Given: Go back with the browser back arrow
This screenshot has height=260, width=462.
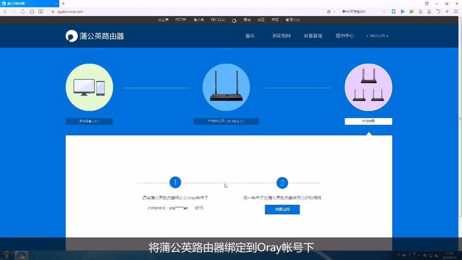Looking at the screenshot, I should pyautogui.click(x=5, y=12).
